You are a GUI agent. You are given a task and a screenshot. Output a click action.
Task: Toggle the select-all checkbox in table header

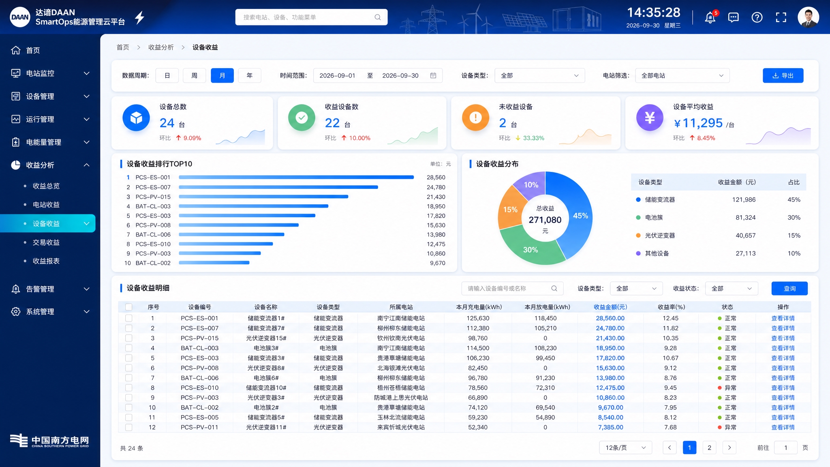coord(128,307)
